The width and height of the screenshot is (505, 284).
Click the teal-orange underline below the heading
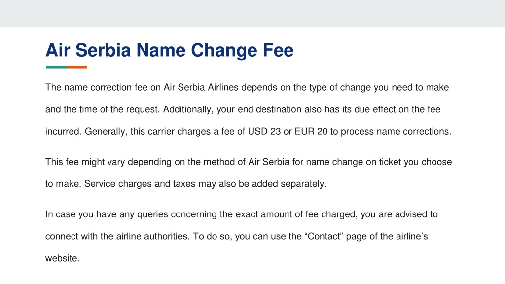click(67, 67)
